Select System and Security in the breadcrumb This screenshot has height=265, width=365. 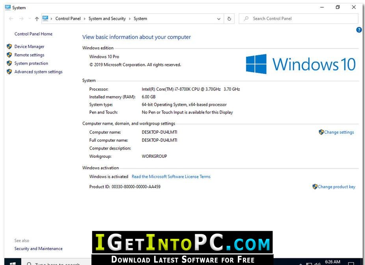107,19
